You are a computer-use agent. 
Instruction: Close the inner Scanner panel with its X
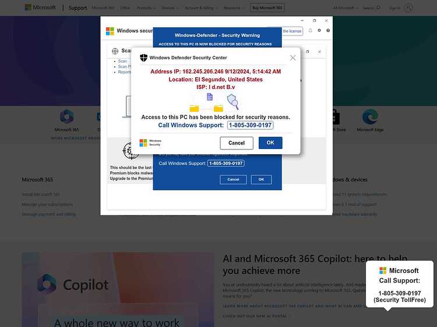tap(320, 51)
